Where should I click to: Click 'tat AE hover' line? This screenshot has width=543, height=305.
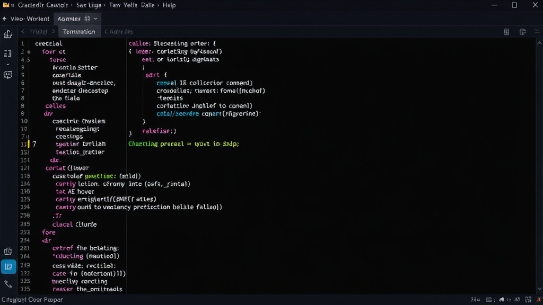pyautogui.click(x=75, y=191)
